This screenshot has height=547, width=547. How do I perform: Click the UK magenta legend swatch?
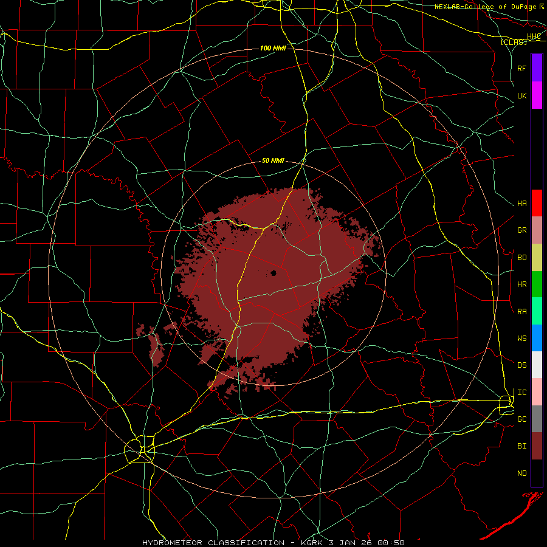(x=537, y=95)
